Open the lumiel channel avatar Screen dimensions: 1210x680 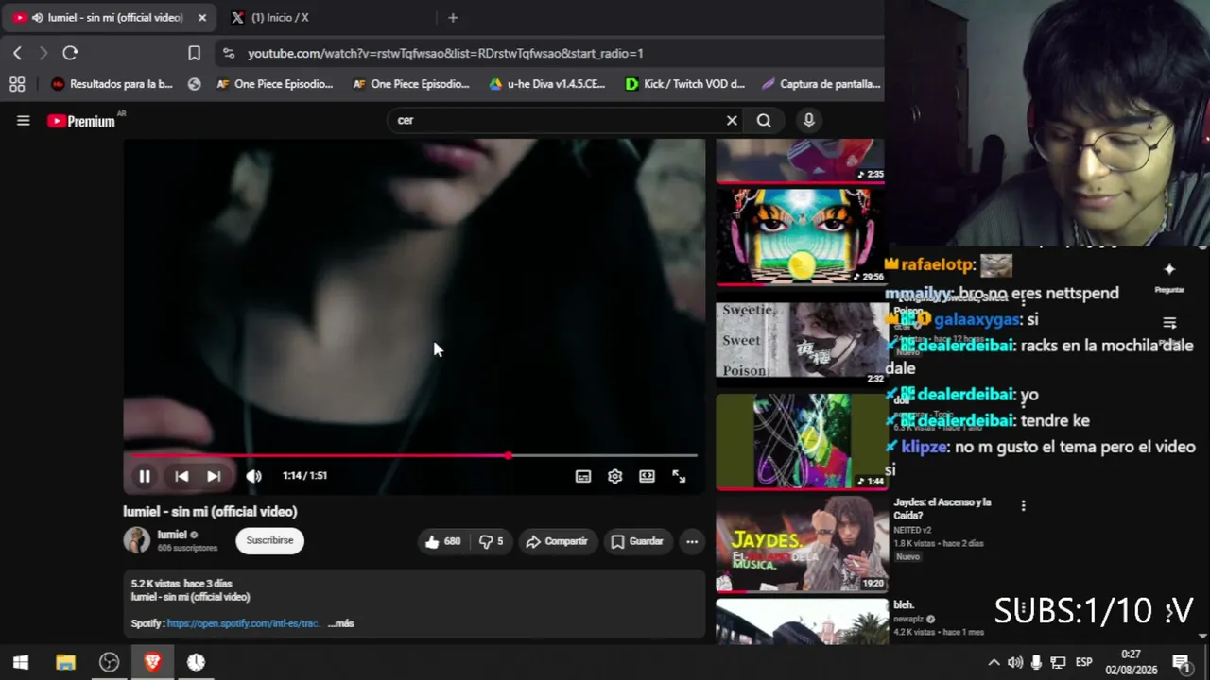[136, 540]
